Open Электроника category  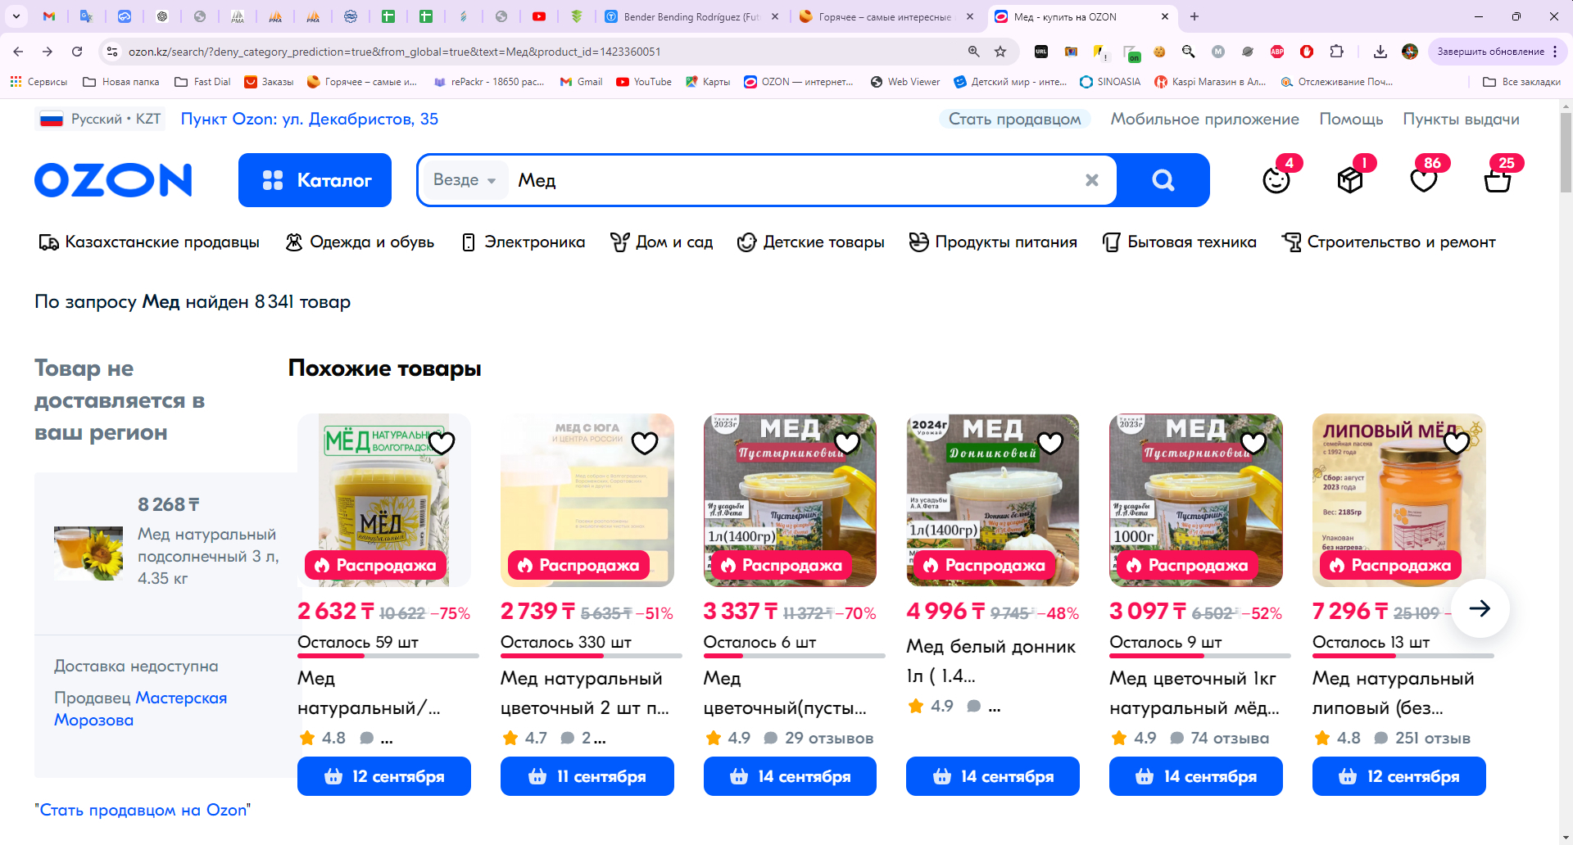(x=524, y=242)
